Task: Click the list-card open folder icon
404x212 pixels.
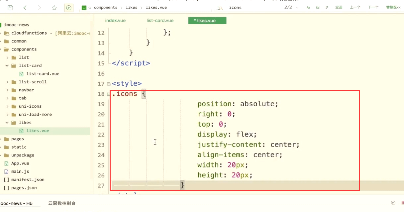Action: pos(14,66)
